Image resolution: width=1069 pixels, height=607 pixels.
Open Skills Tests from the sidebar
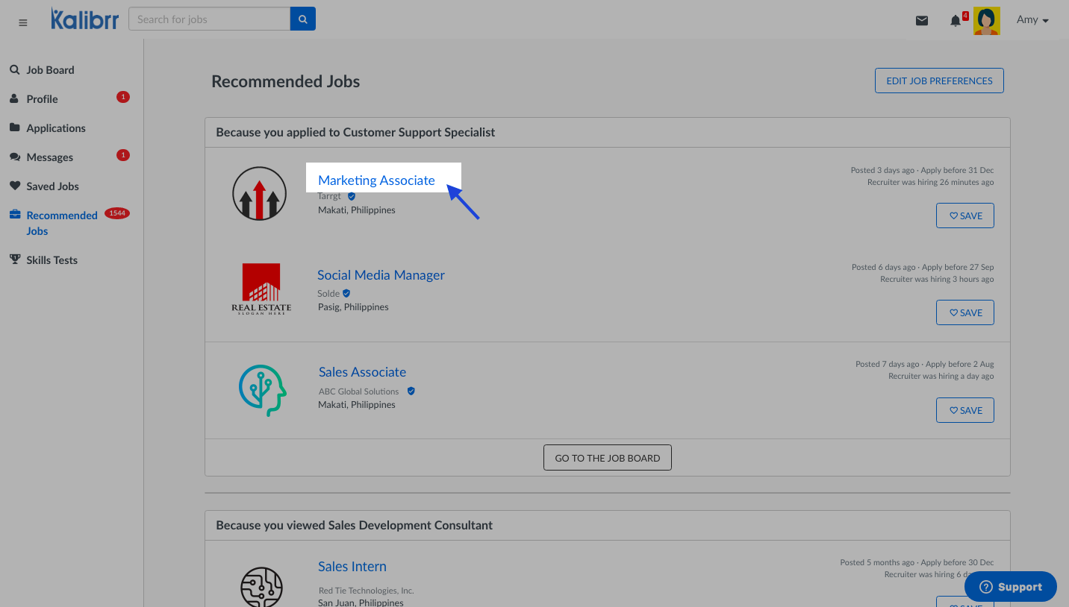coord(52,260)
